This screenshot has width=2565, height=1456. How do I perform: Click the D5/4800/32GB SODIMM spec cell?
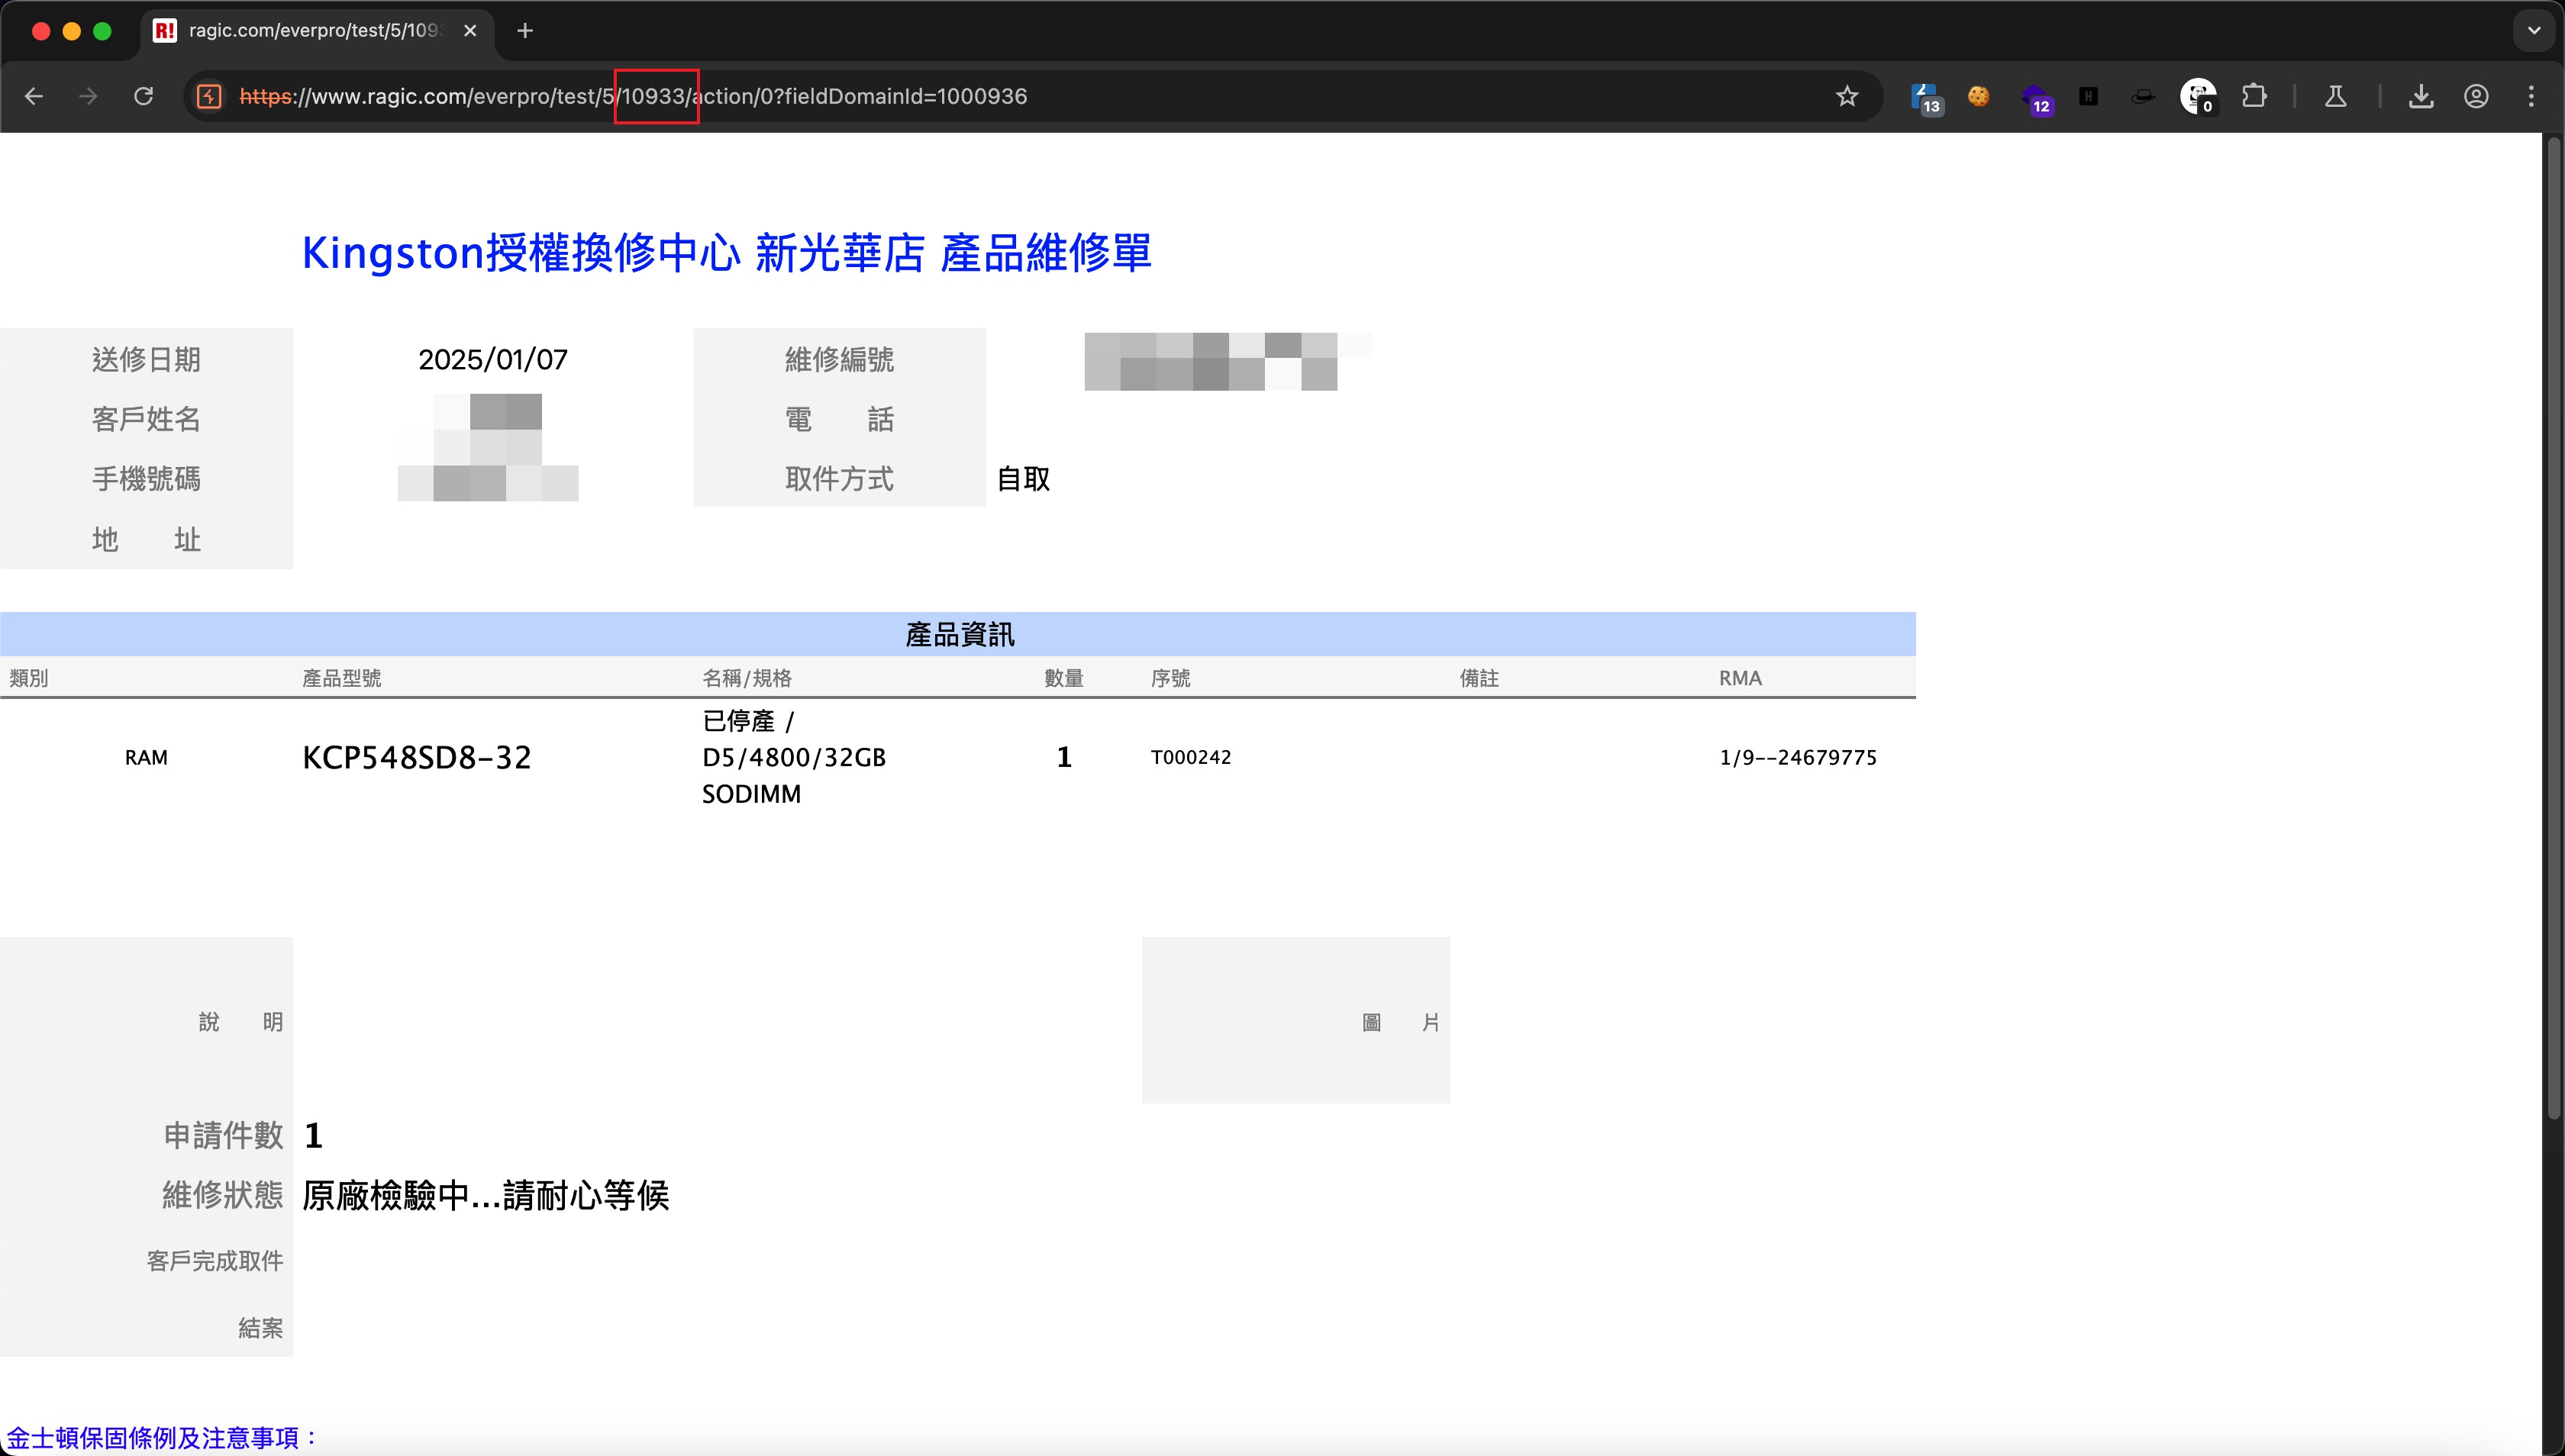point(794,757)
